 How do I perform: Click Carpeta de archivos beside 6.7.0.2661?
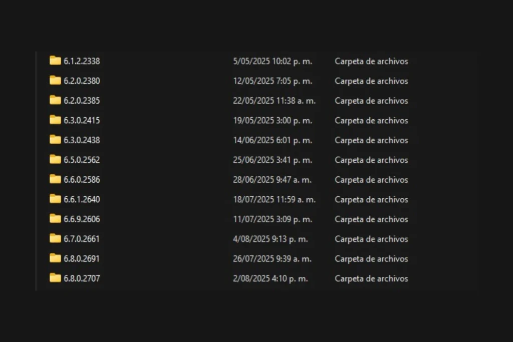[x=371, y=239]
